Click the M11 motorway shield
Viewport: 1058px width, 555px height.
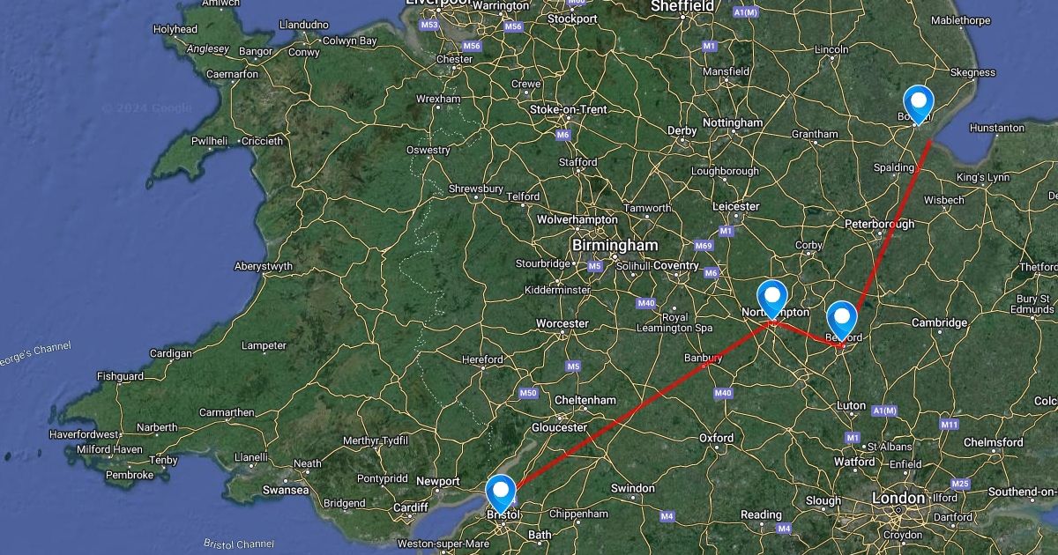click(x=949, y=425)
